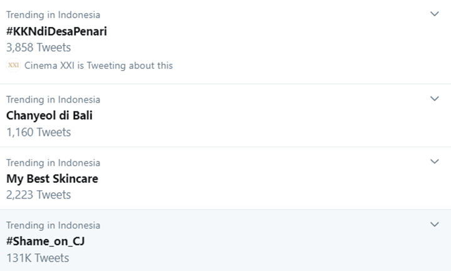Image resolution: width=451 pixels, height=271 pixels.
Task: Click the down arrow on #Shame_on_CJ trend
Action: pos(435,224)
